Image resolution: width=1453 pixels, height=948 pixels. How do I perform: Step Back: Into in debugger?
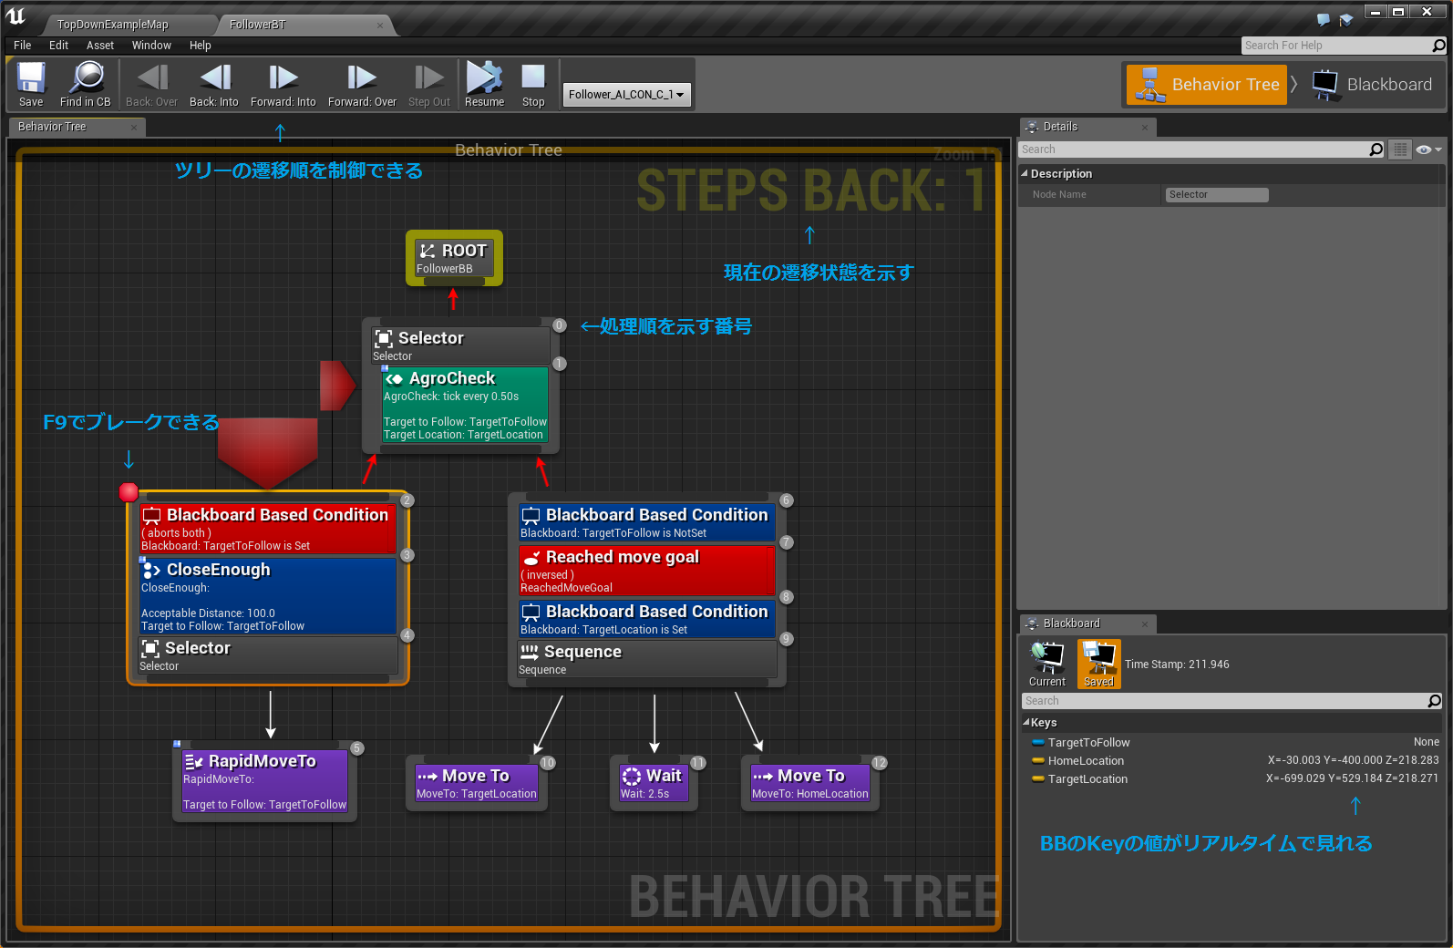point(214,85)
